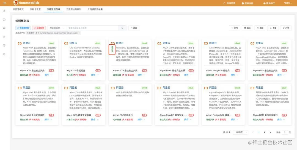Open the pie-chart dashboard icon in the sidebar
297x150 pixels.
pyautogui.click(x=4, y=11)
